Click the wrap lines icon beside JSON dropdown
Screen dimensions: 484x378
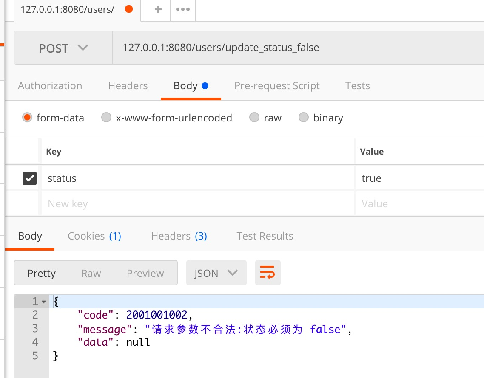pyautogui.click(x=268, y=272)
